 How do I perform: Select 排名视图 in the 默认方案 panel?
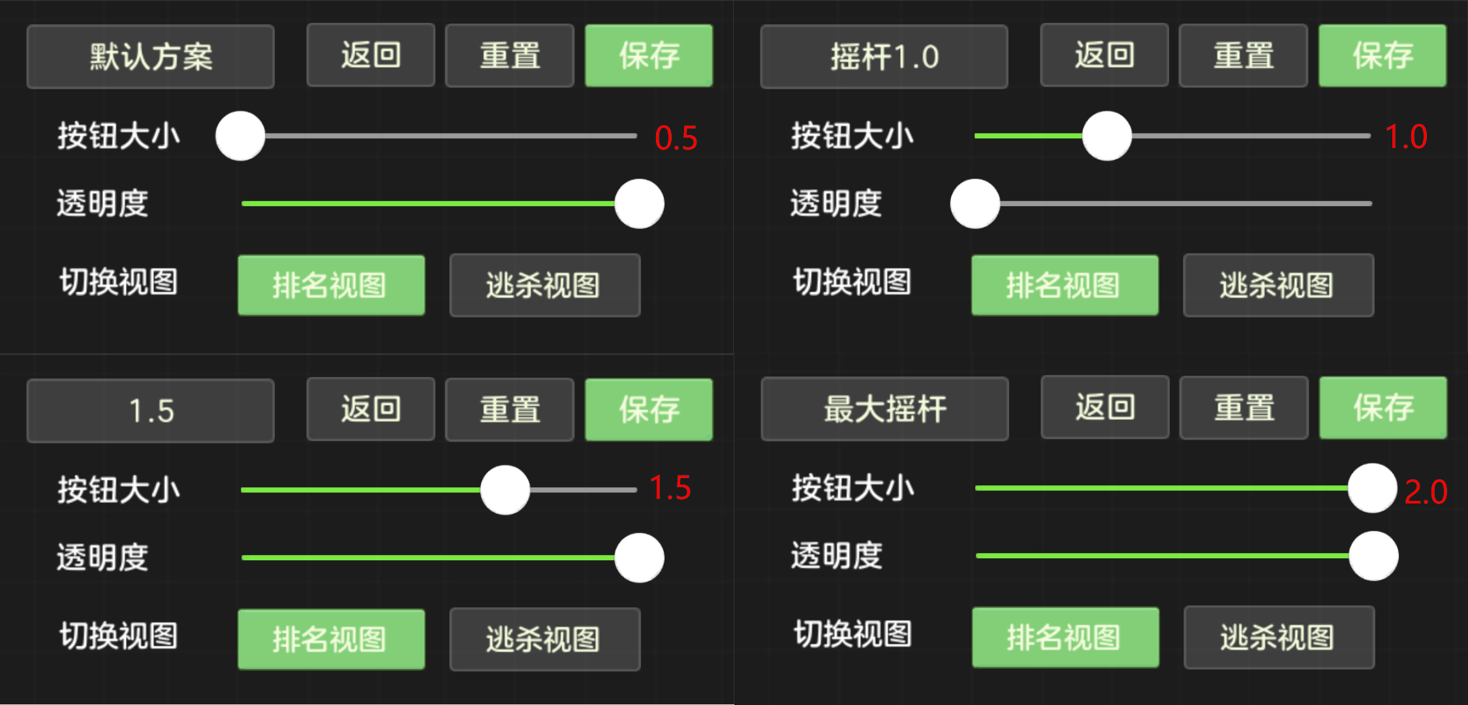[x=331, y=285]
